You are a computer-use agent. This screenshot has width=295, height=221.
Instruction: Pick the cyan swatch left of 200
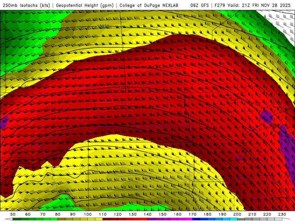pos(233,219)
